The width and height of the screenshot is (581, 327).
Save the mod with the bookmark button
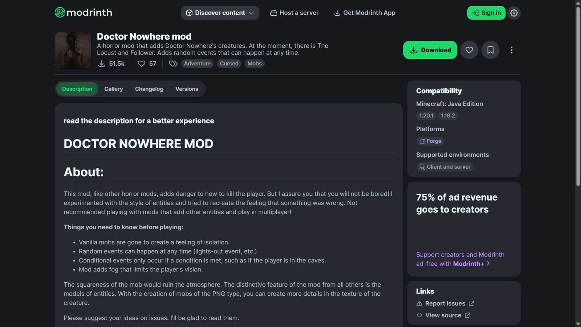click(490, 50)
